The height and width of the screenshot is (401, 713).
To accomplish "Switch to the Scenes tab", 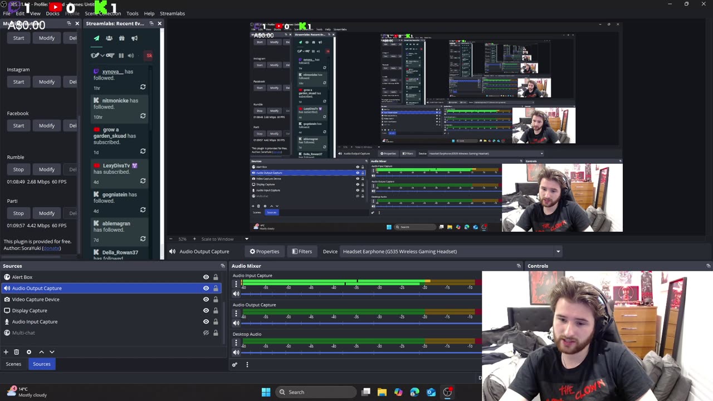I will coord(13,364).
